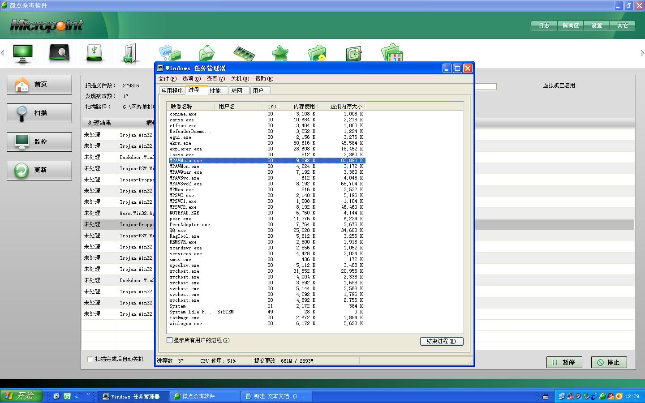Open the 设置 settings tab

[x=597, y=26]
